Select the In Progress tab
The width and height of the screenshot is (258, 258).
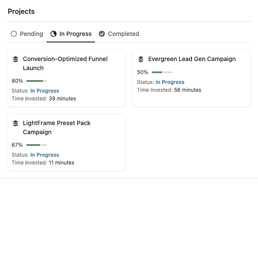tap(71, 34)
